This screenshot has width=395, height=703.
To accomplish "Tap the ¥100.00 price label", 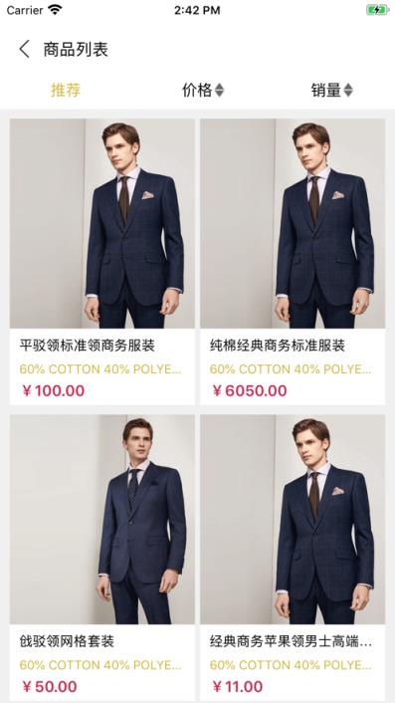I will [54, 390].
